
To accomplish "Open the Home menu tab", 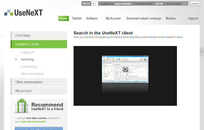I will click(x=63, y=18).
